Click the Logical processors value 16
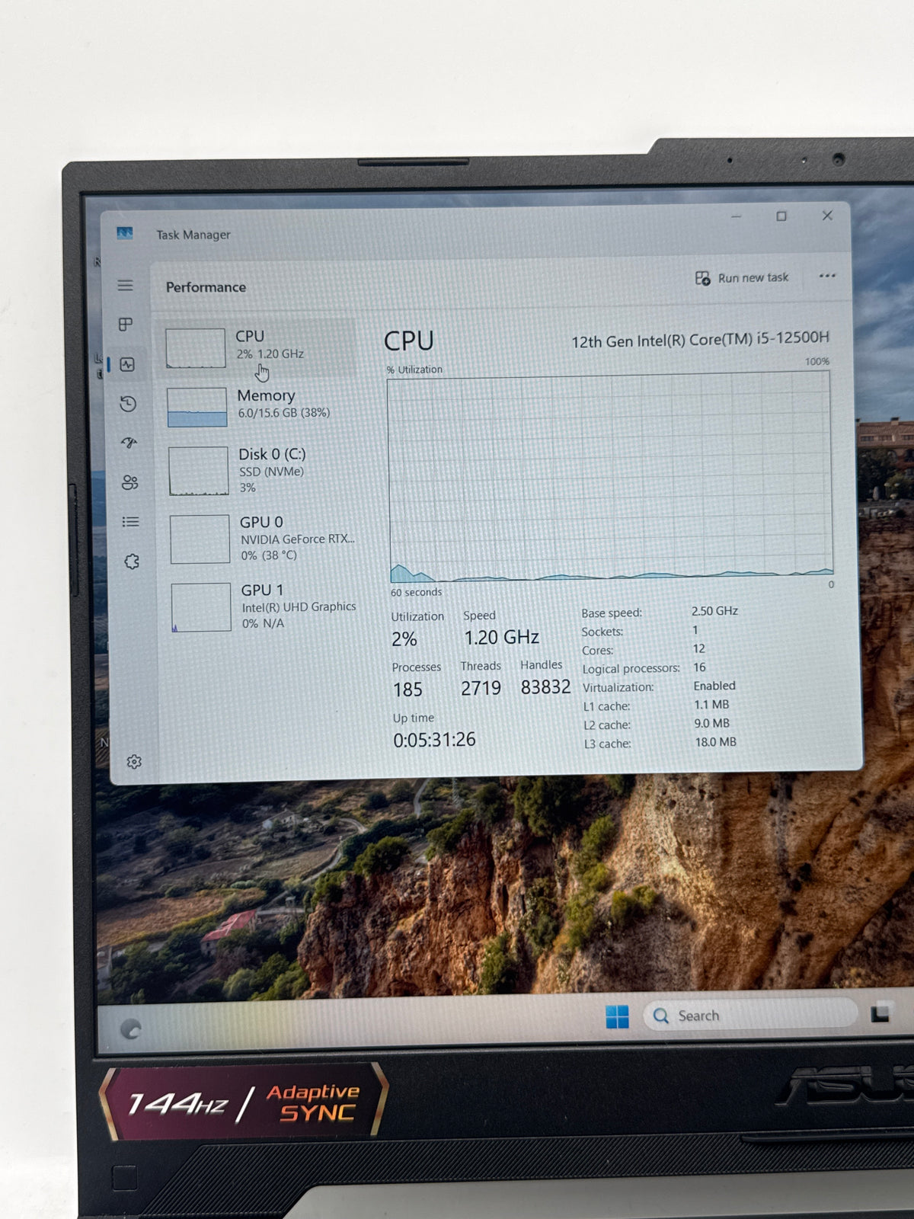 click(699, 667)
